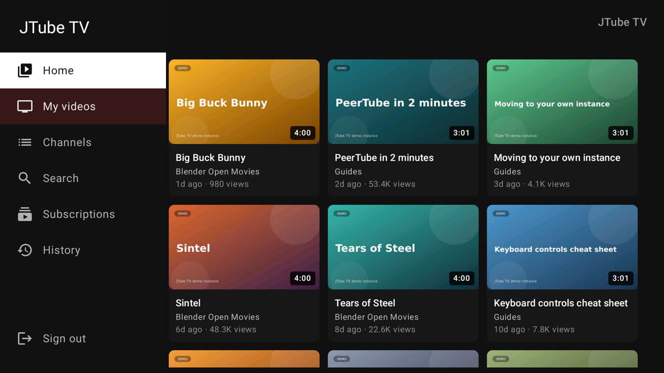Go to Channels in the sidebar
The width and height of the screenshot is (664, 373).
pos(83,142)
